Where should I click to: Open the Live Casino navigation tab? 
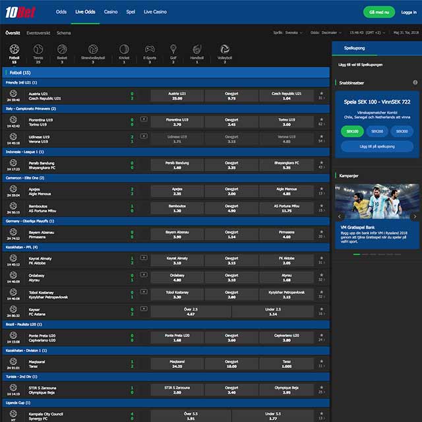click(155, 12)
